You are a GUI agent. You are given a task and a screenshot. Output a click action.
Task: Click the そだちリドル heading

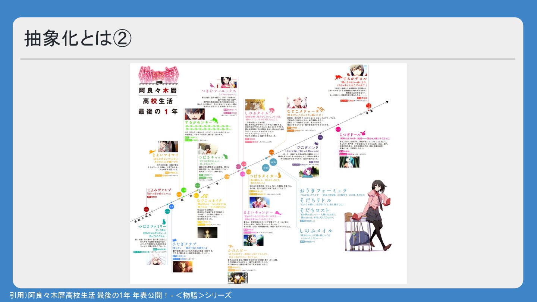[x=315, y=201]
